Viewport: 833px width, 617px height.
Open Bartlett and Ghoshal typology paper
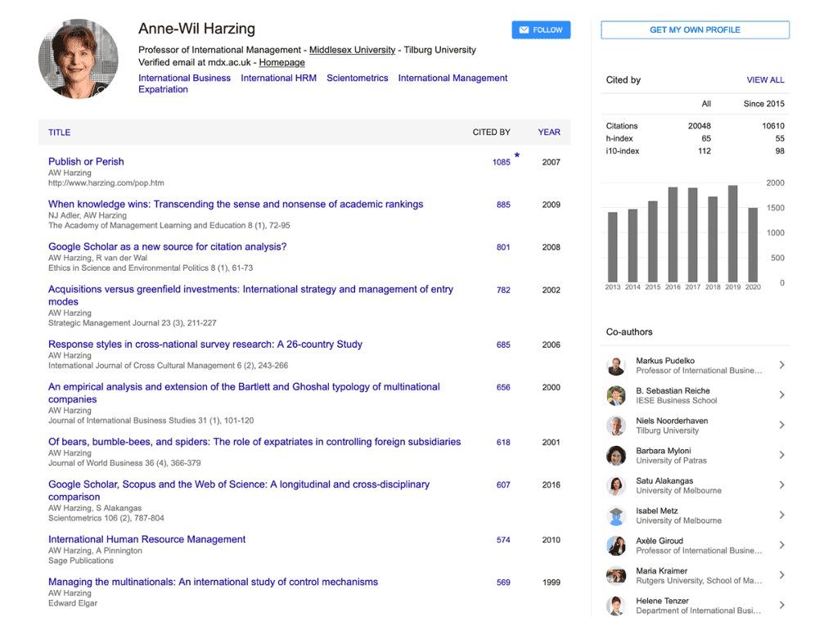[244, 393]
